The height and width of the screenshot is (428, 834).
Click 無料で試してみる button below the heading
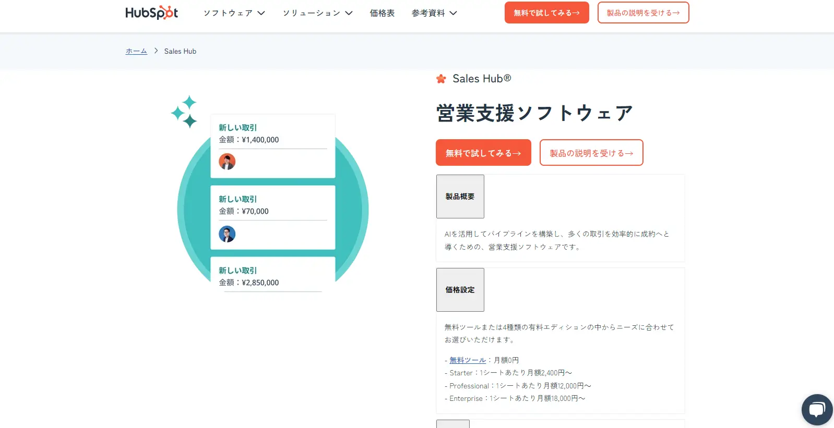(x=483, y=153)
